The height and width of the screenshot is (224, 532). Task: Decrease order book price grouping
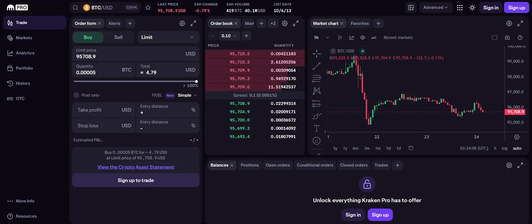(213, 36)
